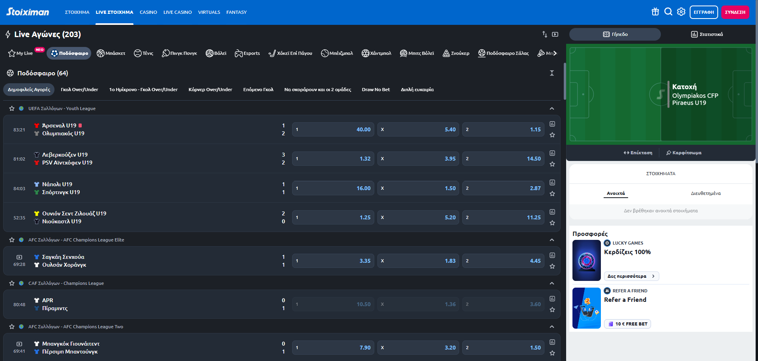
Task: Open settings gear icon in header
Action: pyautogui.click(x=681, y=12)
